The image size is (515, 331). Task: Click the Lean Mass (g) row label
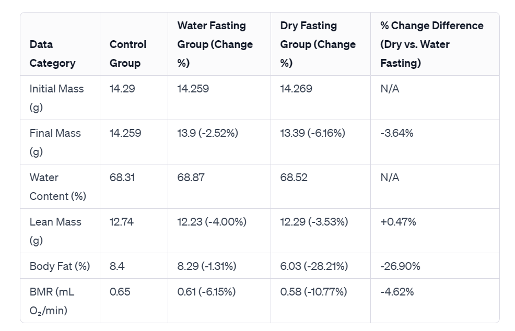coord(55,231)
